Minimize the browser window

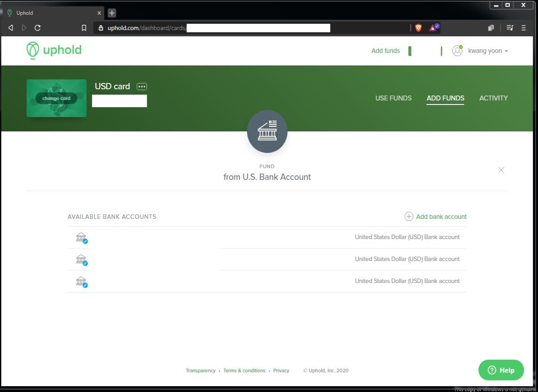coord(495,5)
